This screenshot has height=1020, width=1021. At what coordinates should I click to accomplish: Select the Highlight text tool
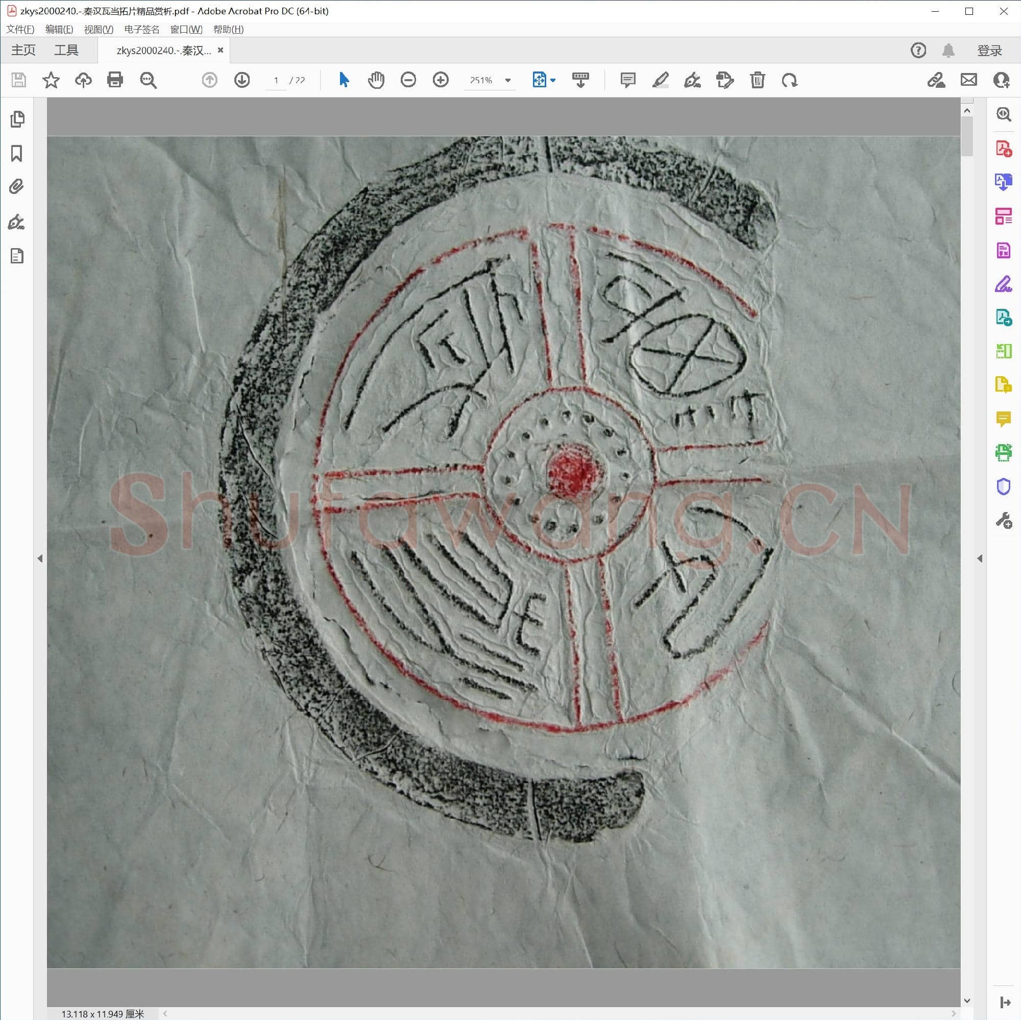pyautogui.click(x=660, y=80)
